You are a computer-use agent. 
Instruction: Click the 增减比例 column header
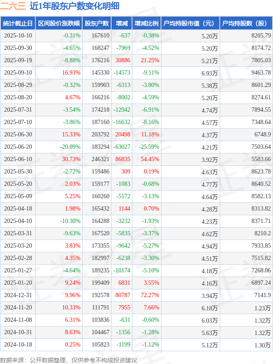[146, 23]
